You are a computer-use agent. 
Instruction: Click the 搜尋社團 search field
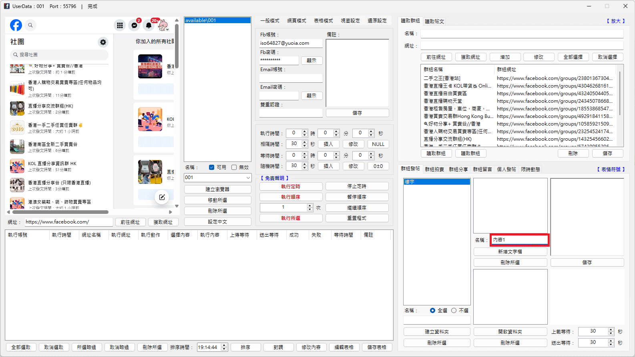[x=59, y=55]
